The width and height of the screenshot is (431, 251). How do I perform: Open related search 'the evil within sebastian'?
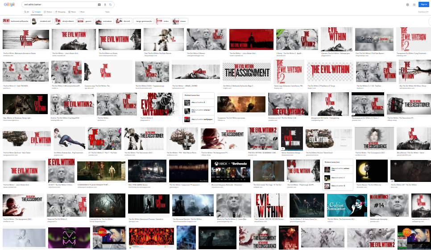pyautogui.click(x=338, y=169)
